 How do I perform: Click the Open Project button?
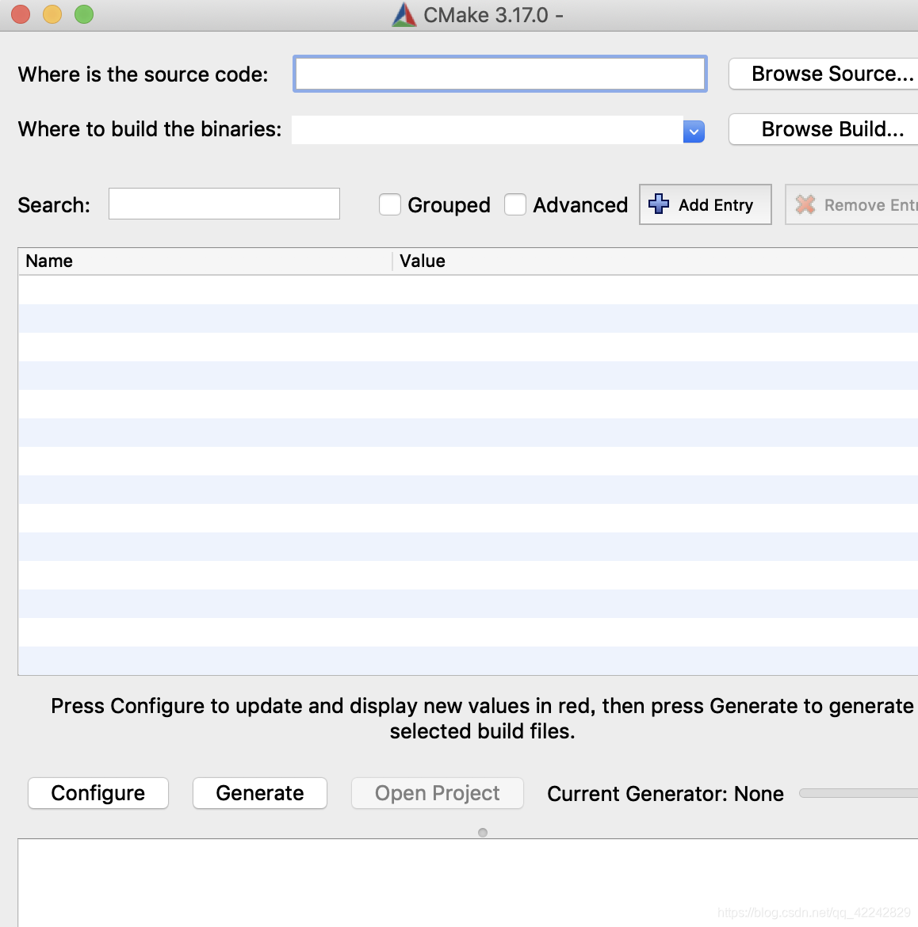coord(437,793)
